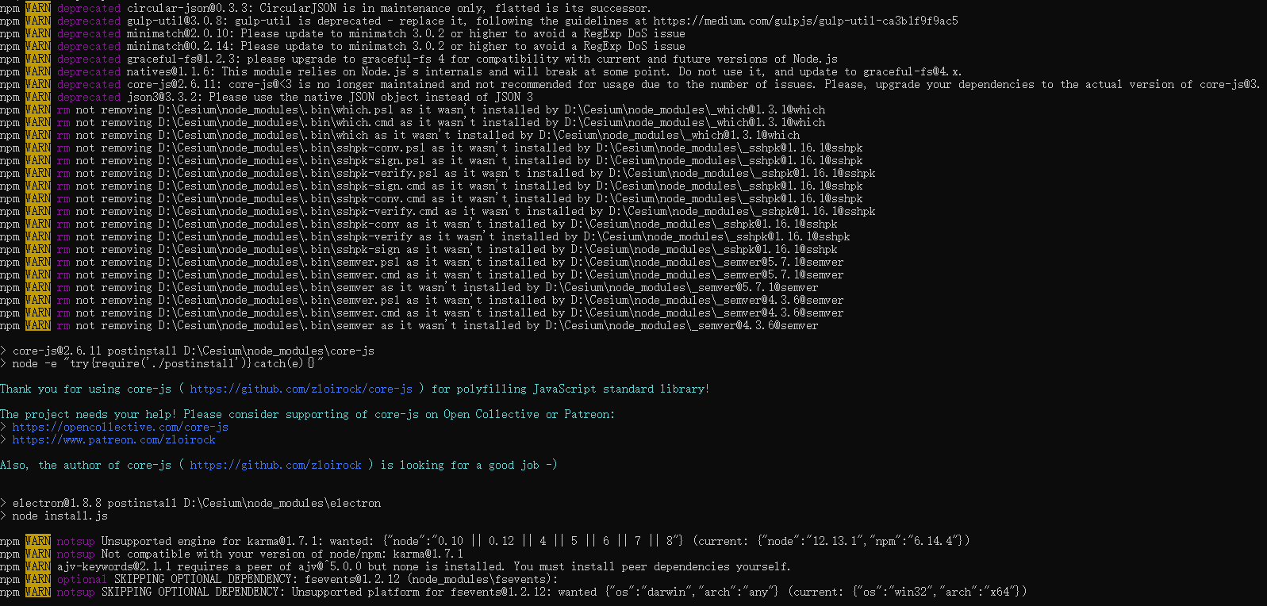Viewport: 1267px width, 606px height.
Task: Click the '.bin\which.cmd' path
Action: tap(348, 122)
